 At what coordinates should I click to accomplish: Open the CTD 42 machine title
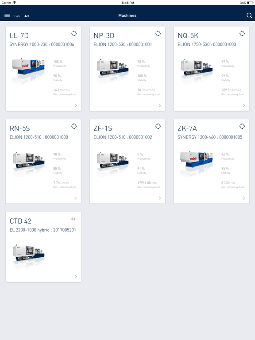pos(20,221)
